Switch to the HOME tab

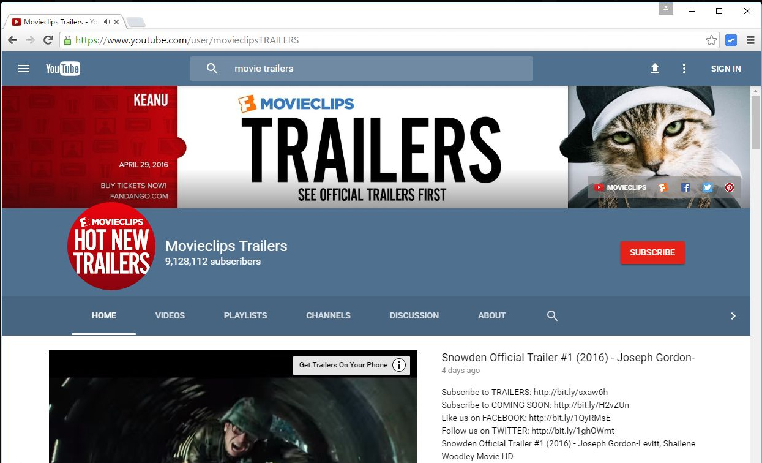point(104,315)
